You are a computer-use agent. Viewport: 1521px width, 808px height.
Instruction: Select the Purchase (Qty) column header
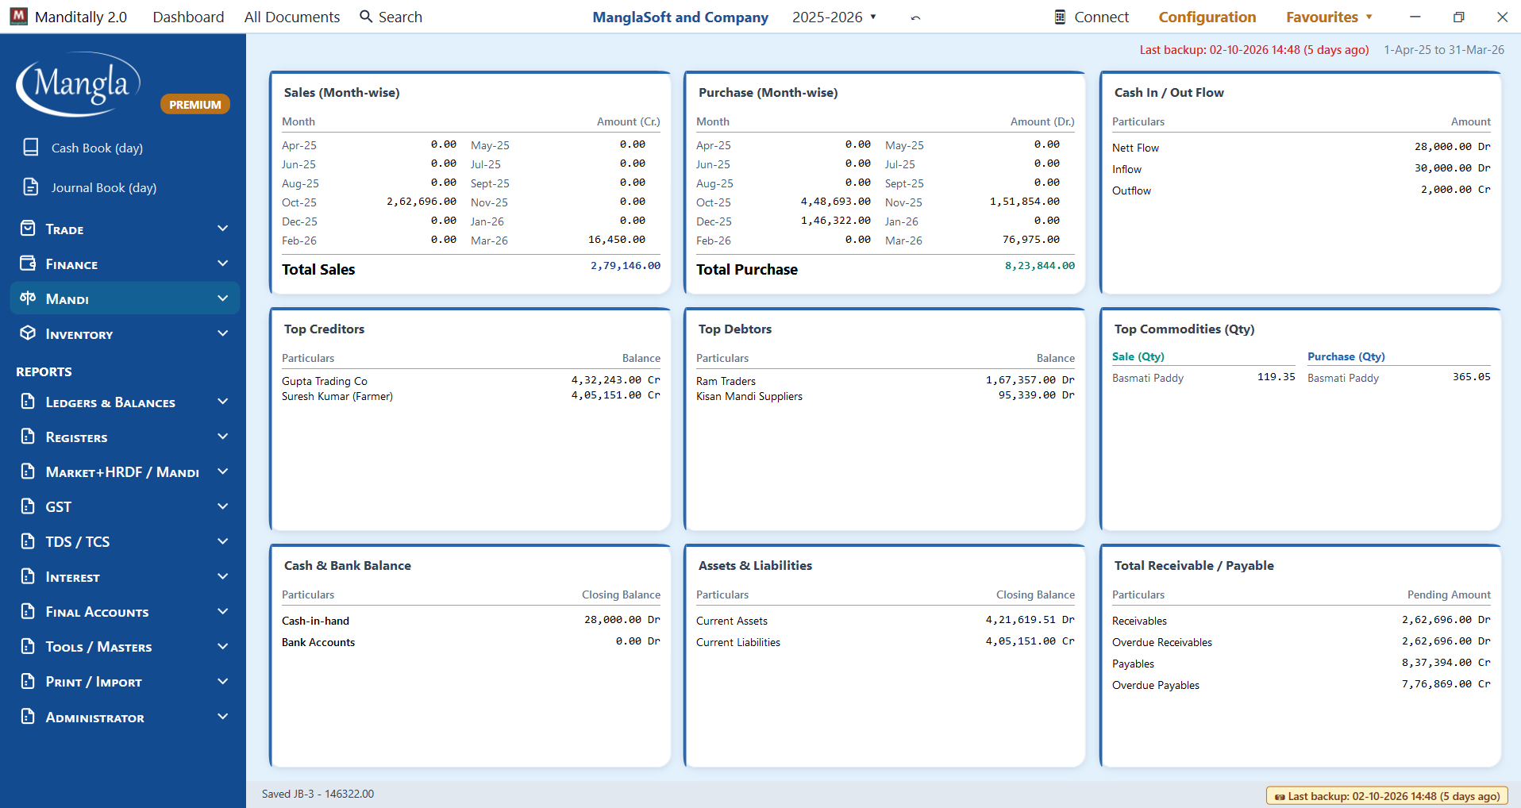tap(1346, 356)
